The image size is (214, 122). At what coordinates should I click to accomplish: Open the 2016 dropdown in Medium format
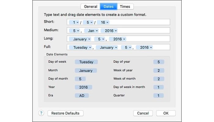pyautogui.click(x=109, y=30)
